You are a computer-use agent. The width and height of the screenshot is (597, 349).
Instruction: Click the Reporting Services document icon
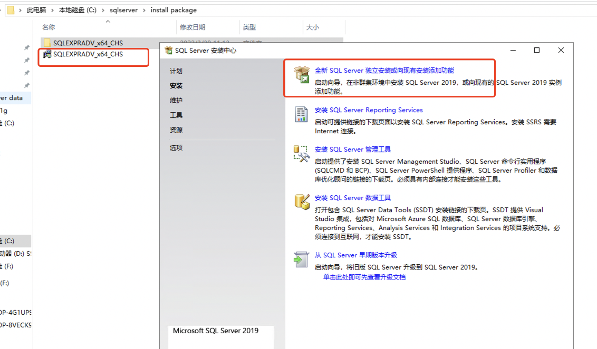[x=301, y=114]
